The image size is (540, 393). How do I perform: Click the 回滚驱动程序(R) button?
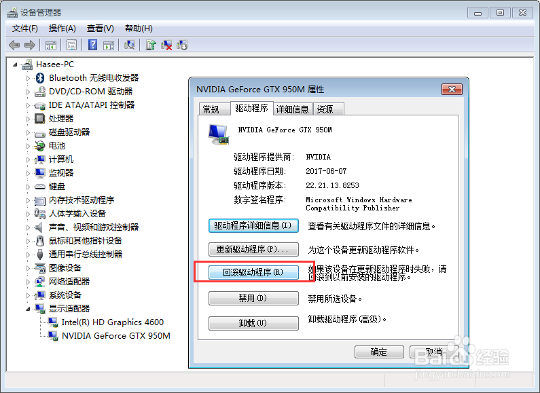pyautogui.click(x=253, y=273)
